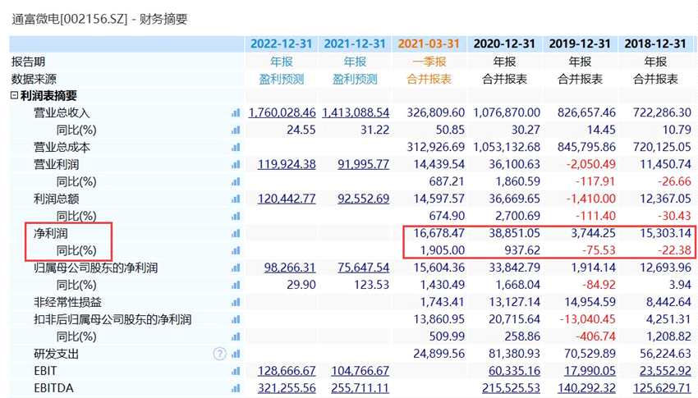Open chart icon for 归属母公司股东的净利润 row
Image resolution: width=698 pixels, height=398 pixels.
[236, 268]
